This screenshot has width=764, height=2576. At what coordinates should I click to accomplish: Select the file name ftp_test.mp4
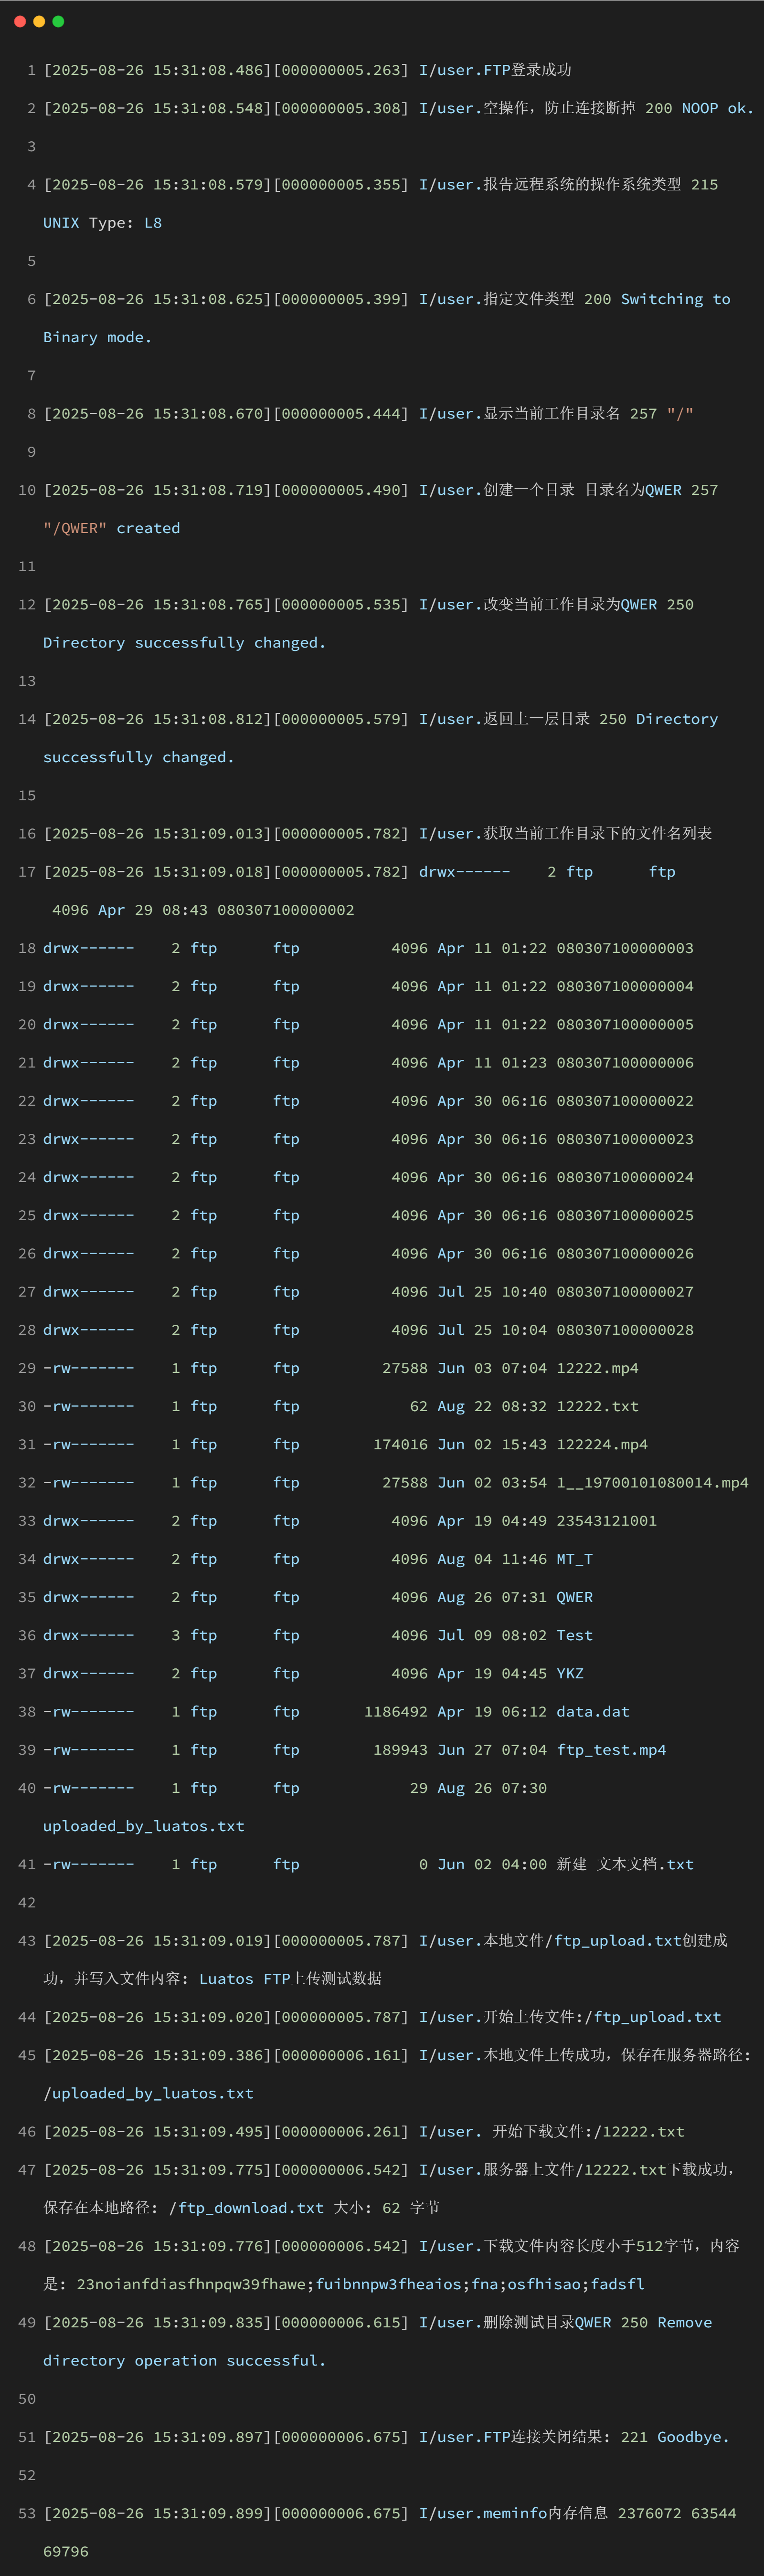click(611, 1750)
